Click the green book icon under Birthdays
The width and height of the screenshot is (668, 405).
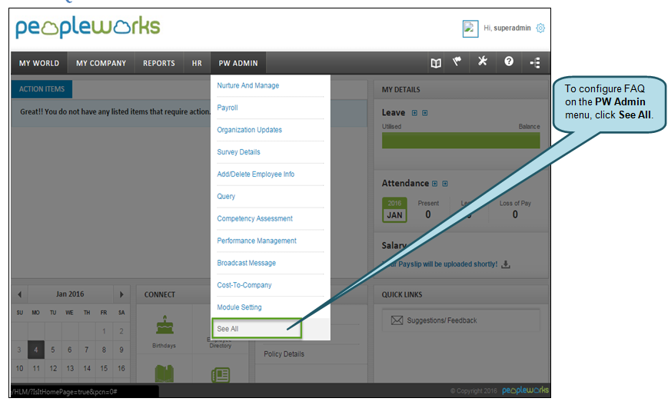click(x=165, y=374)
